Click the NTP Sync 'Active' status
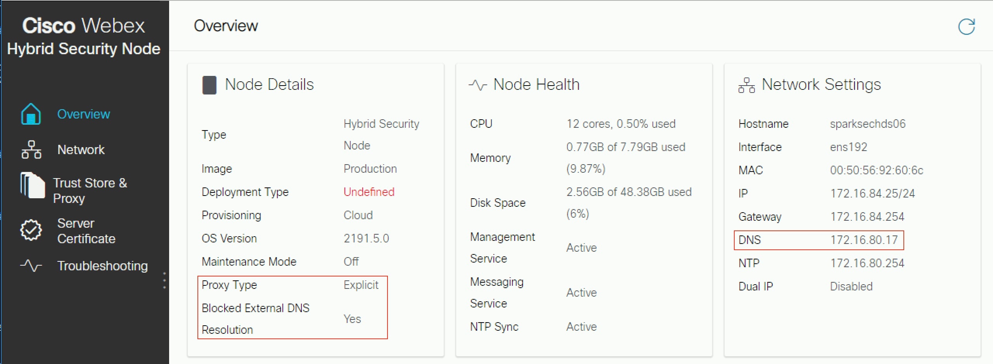Screen dimensions: 993x364 point(581,327)
